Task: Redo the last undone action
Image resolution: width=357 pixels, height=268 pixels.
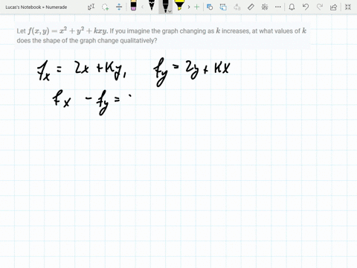Action: (320, 7)
